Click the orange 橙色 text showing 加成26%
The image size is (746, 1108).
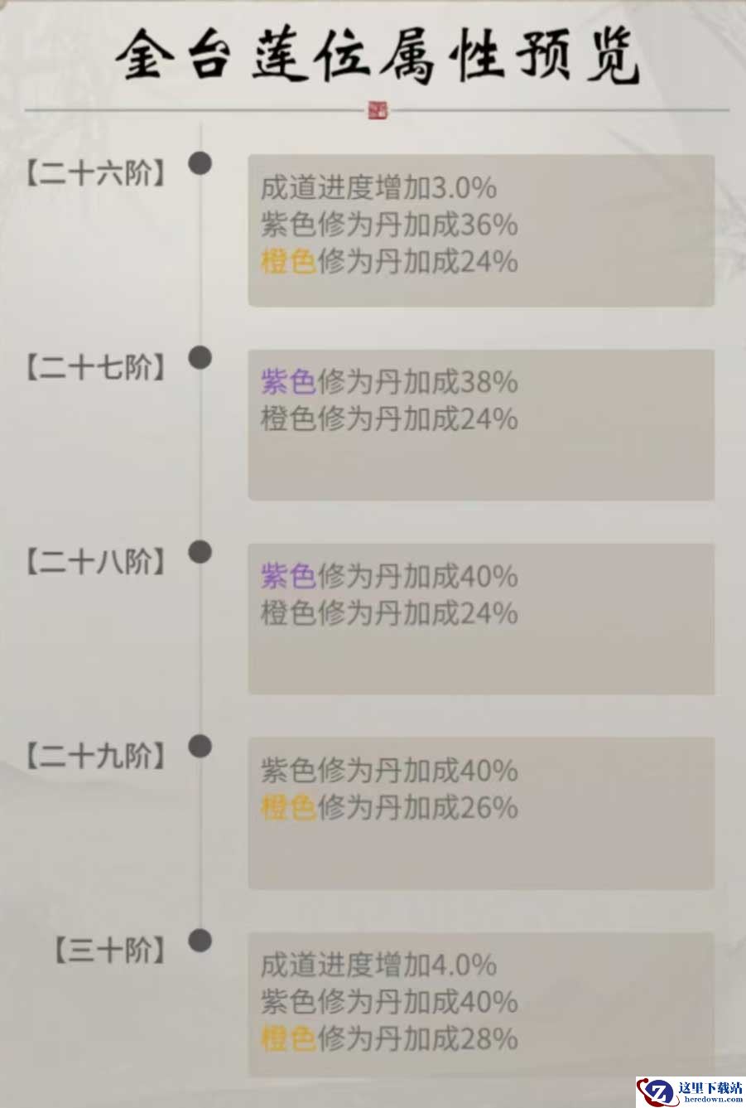[288, 807]
